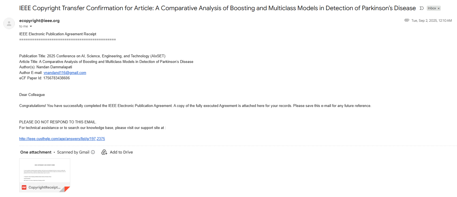This screenshot has height=197, width=457.
Task: Click the paperclip attachment indicator icon
Action: point(407,20)
